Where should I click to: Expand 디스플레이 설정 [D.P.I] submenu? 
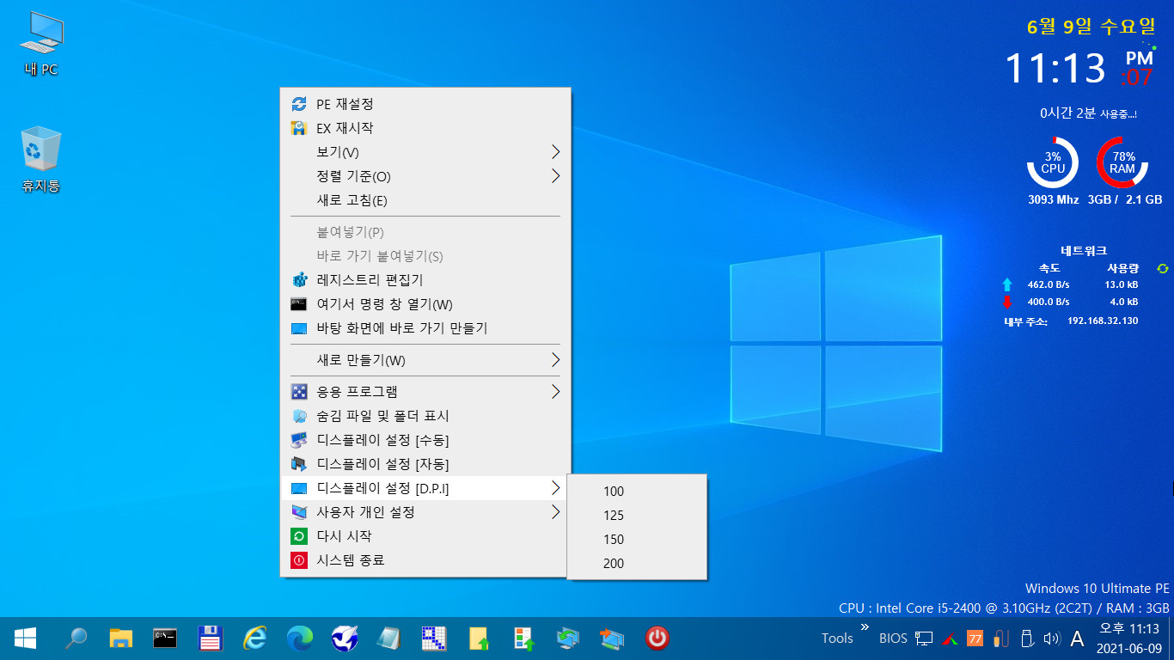425,488
